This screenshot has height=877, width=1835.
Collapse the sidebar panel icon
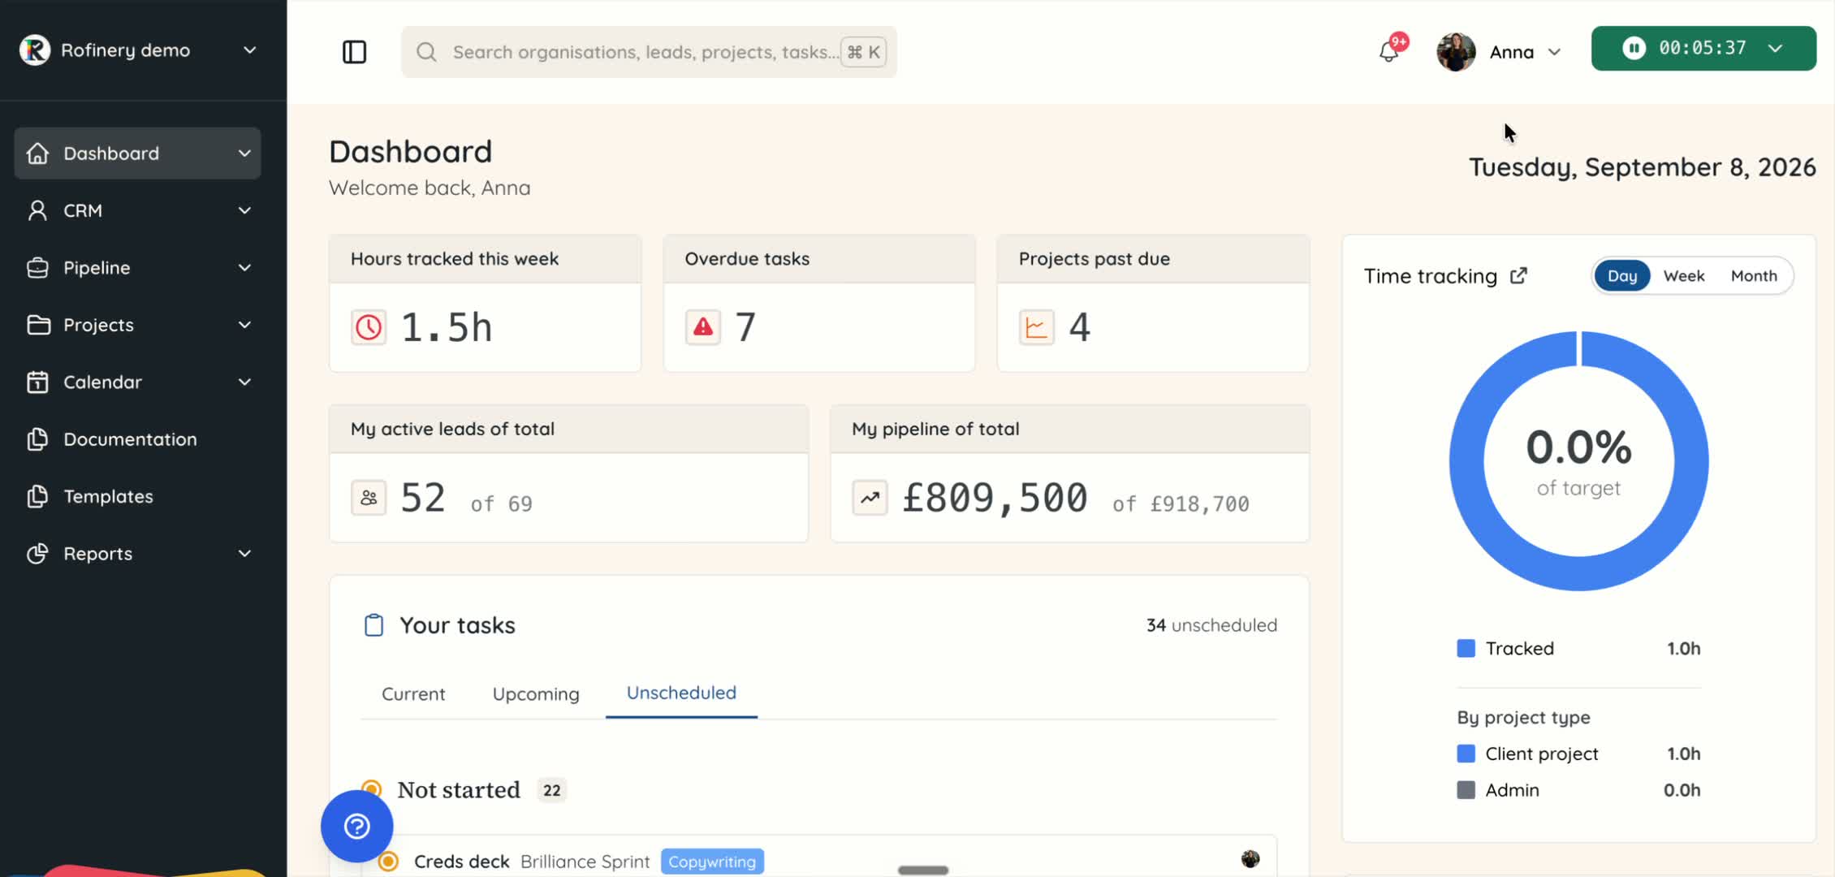point(354,52)
